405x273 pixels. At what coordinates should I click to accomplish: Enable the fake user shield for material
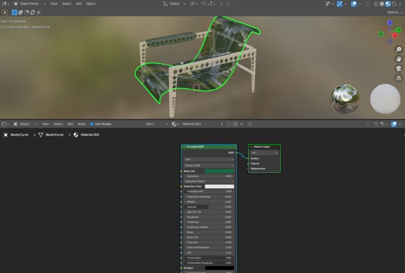[x=229, y=124]
